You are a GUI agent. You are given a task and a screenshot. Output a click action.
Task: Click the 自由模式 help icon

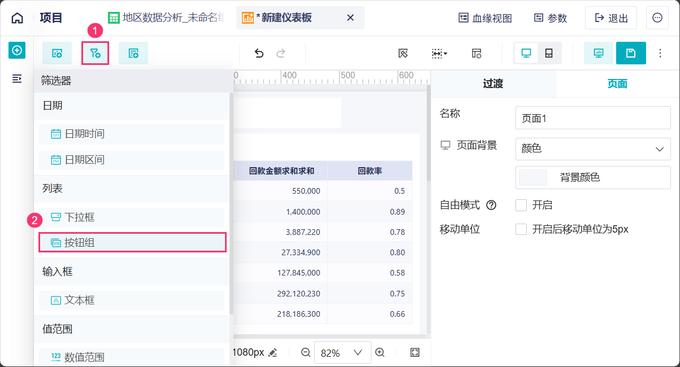491,206
